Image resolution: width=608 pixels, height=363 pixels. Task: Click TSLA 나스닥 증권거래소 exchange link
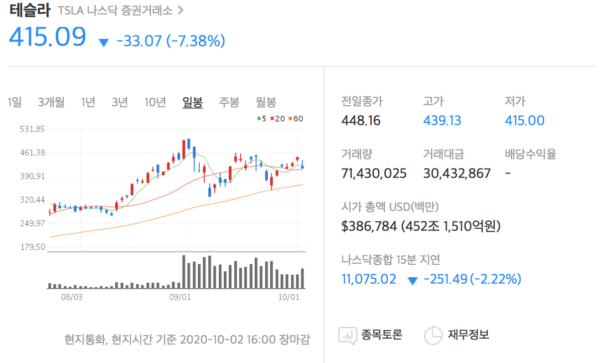[115, 10]
